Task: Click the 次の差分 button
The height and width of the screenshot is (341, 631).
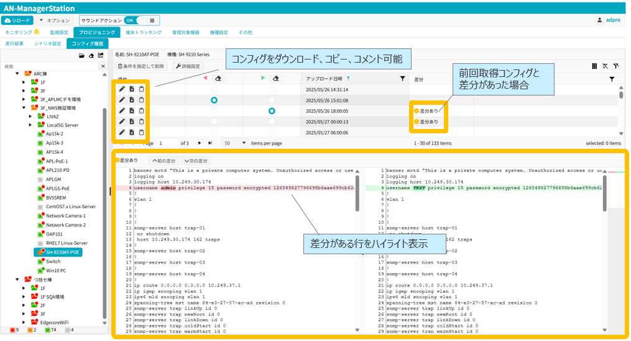Action: (x=195, y=161)
